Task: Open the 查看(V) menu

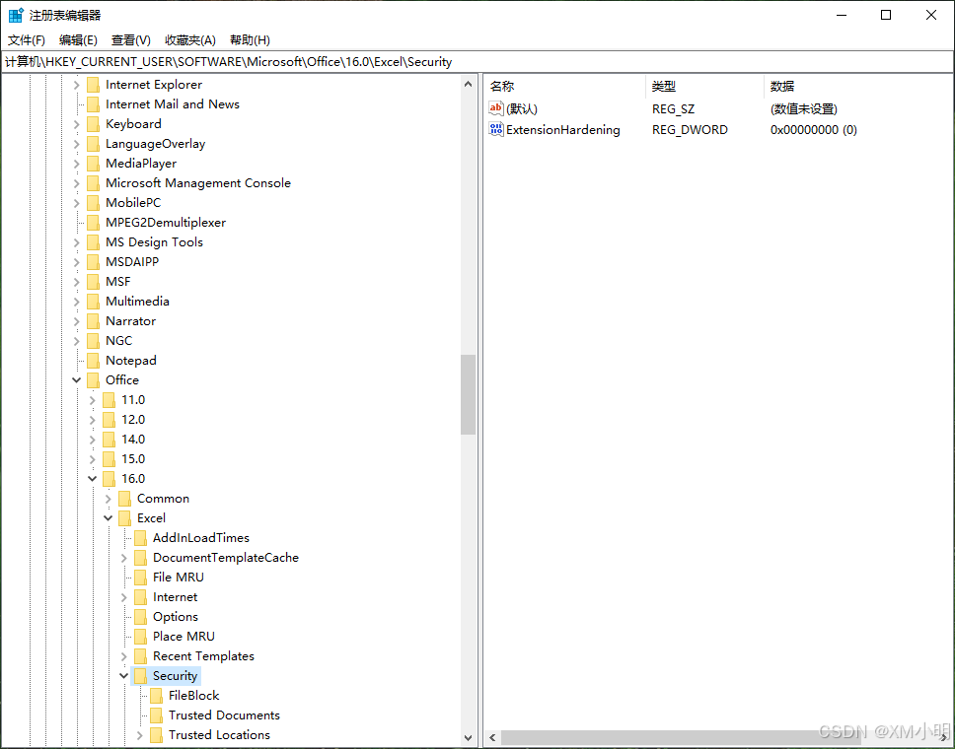Action: [x=131, y=40]
